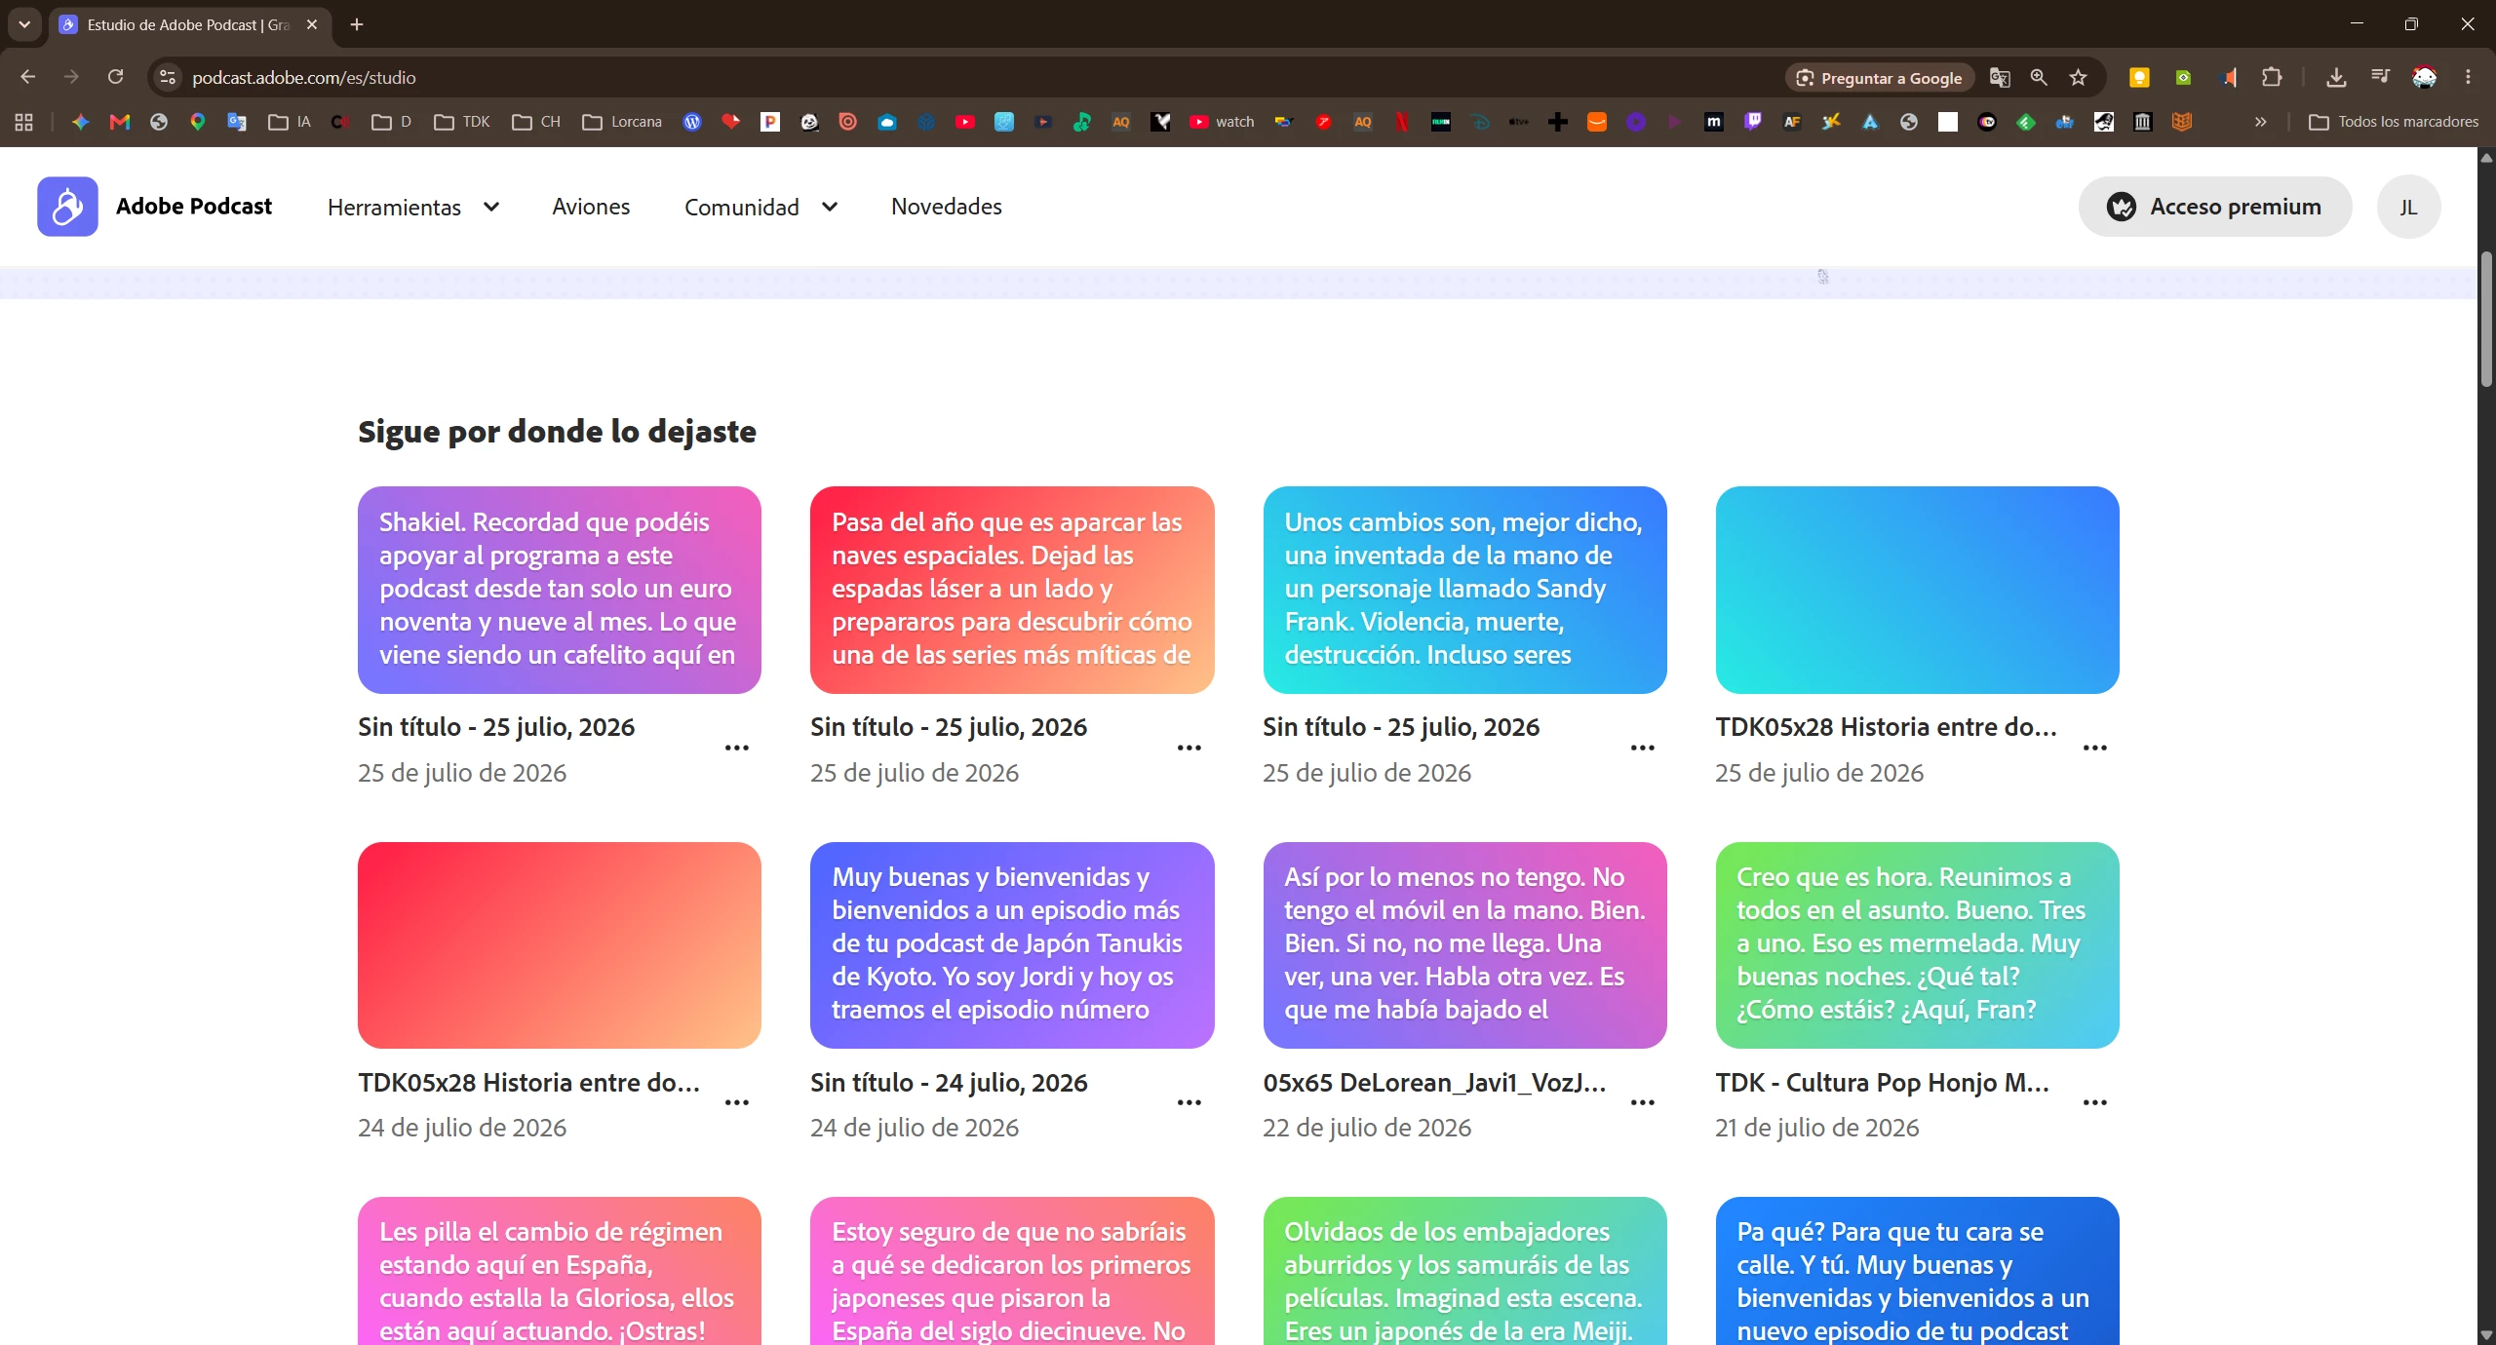Click the translate page icon in address bar
2496x1345 pixels.
[x=2000, y=78]
